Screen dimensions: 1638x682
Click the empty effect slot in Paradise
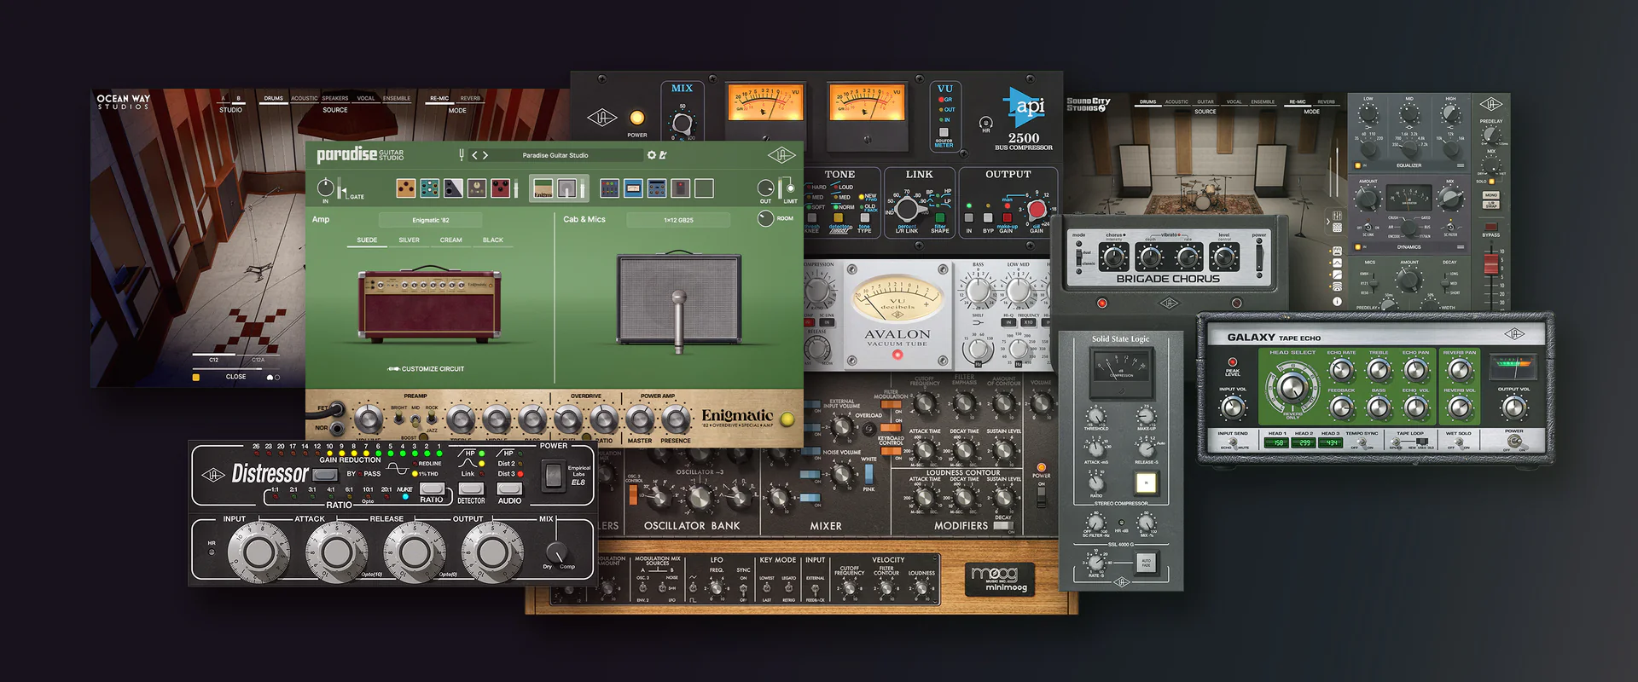(x=704, y=188)
